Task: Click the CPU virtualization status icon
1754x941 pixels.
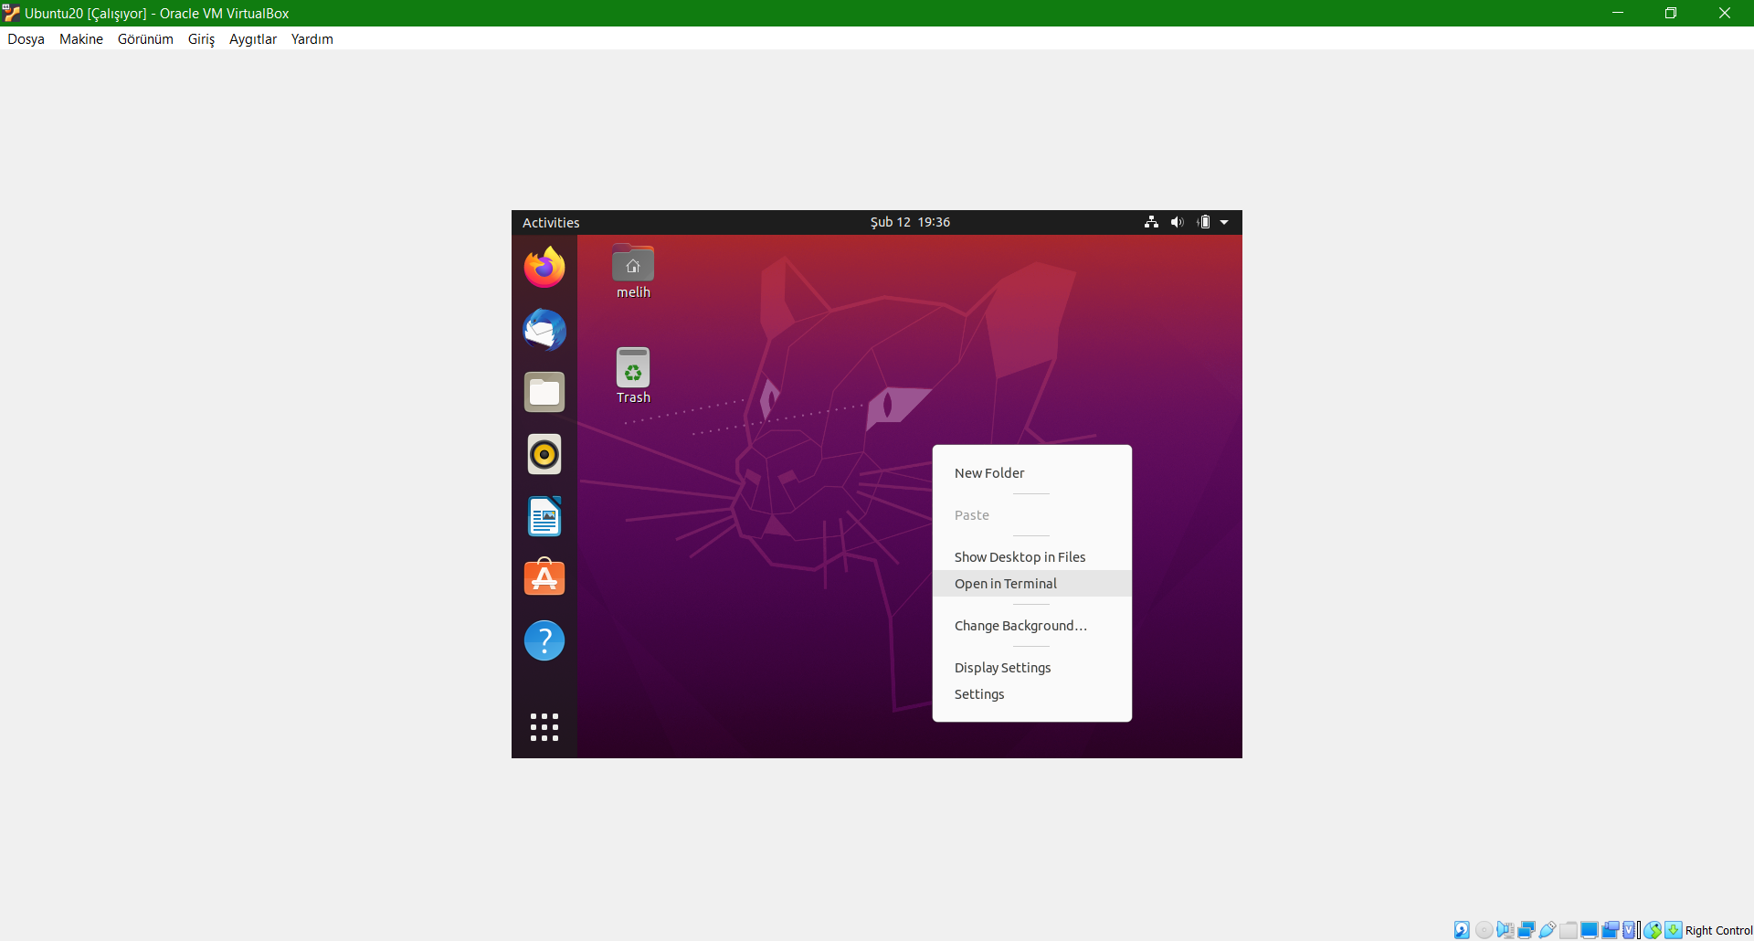Action: [1629, 930]
